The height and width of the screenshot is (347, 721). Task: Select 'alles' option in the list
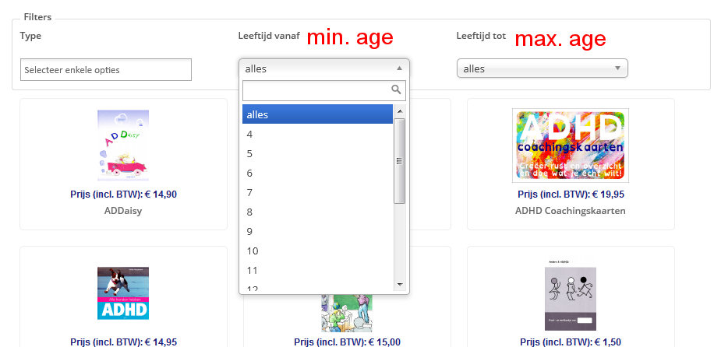317,114
